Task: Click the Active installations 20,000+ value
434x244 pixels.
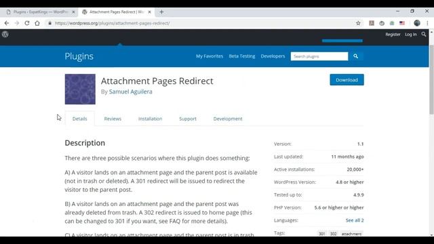Action: point(355,169)
